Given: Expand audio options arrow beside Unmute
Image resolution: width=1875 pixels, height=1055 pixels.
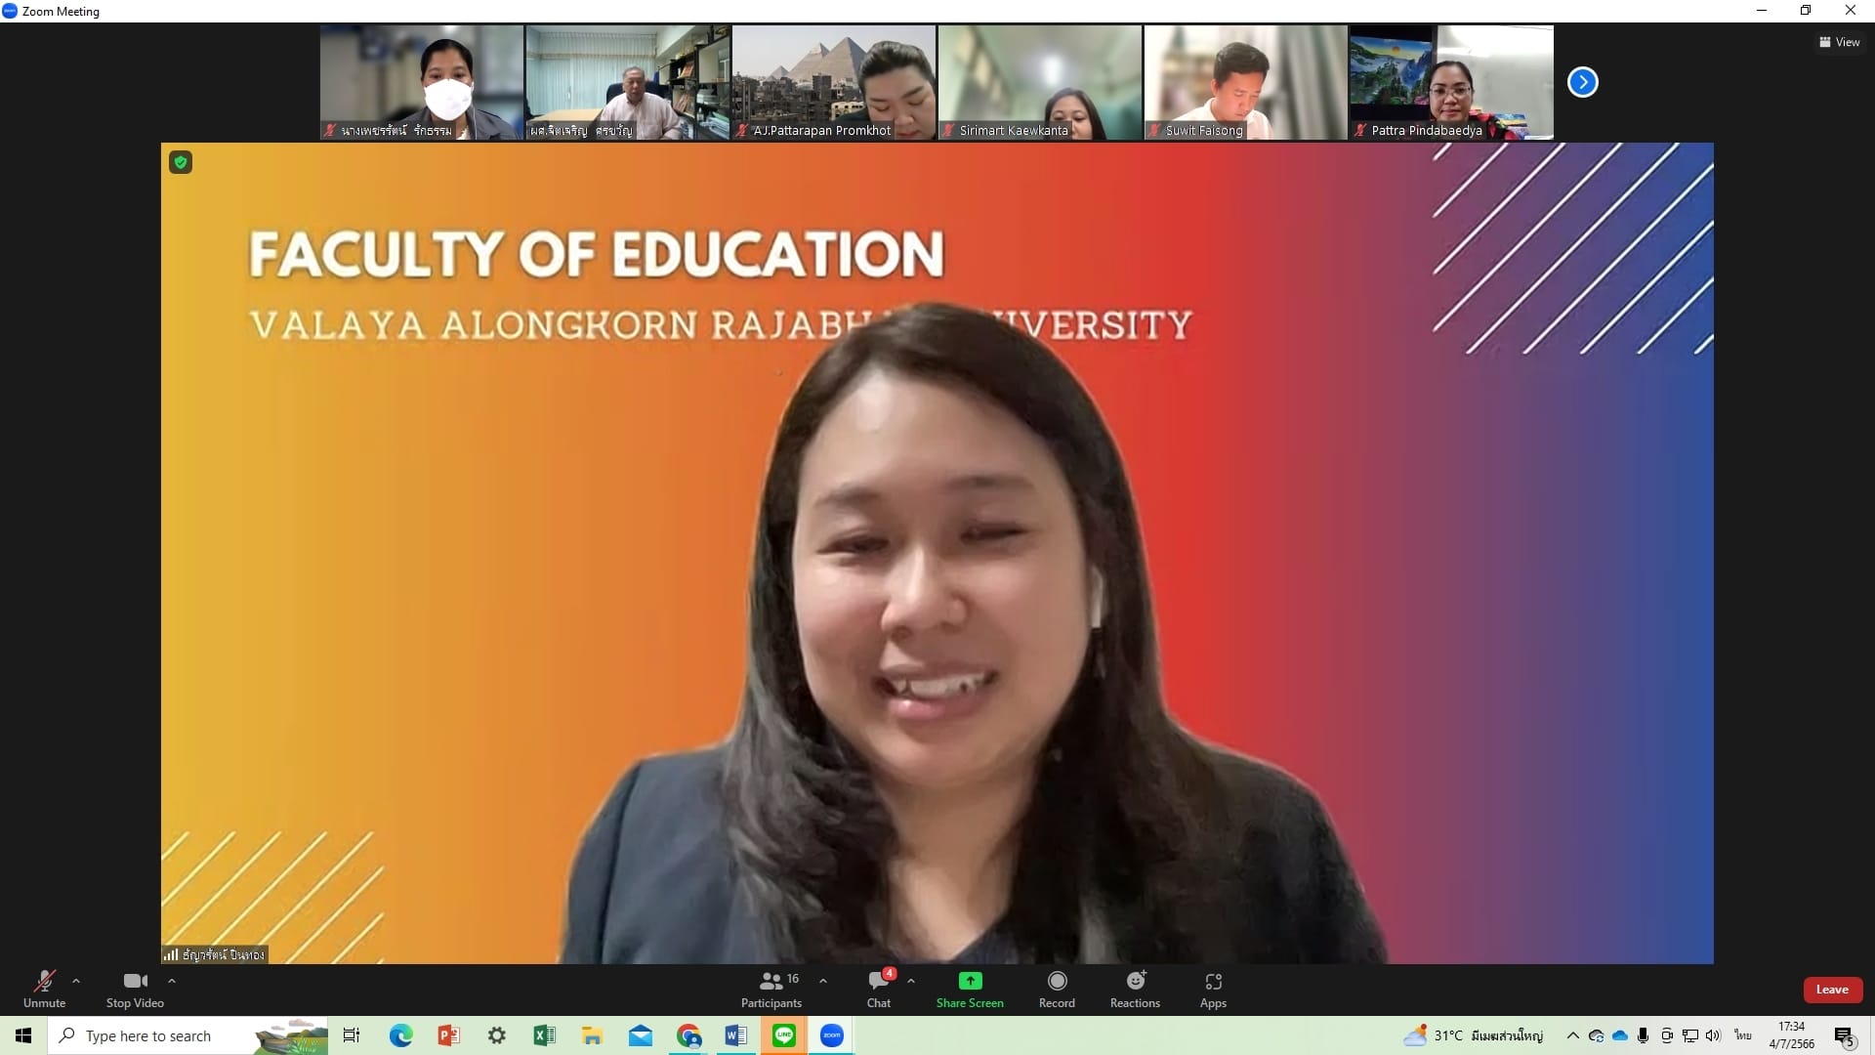Looking at the screenshot, I should coord(76,981).
